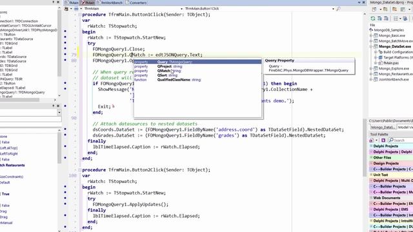Expand Mongo_Explore.exe tree node
The image size is (413, 232).
[x=372, y=69]
